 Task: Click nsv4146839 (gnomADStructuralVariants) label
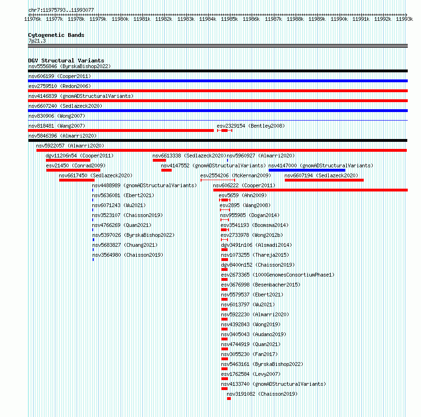tap(81, 96)
